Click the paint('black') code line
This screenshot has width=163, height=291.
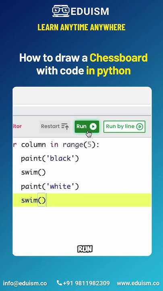click(x=50, y=159)
